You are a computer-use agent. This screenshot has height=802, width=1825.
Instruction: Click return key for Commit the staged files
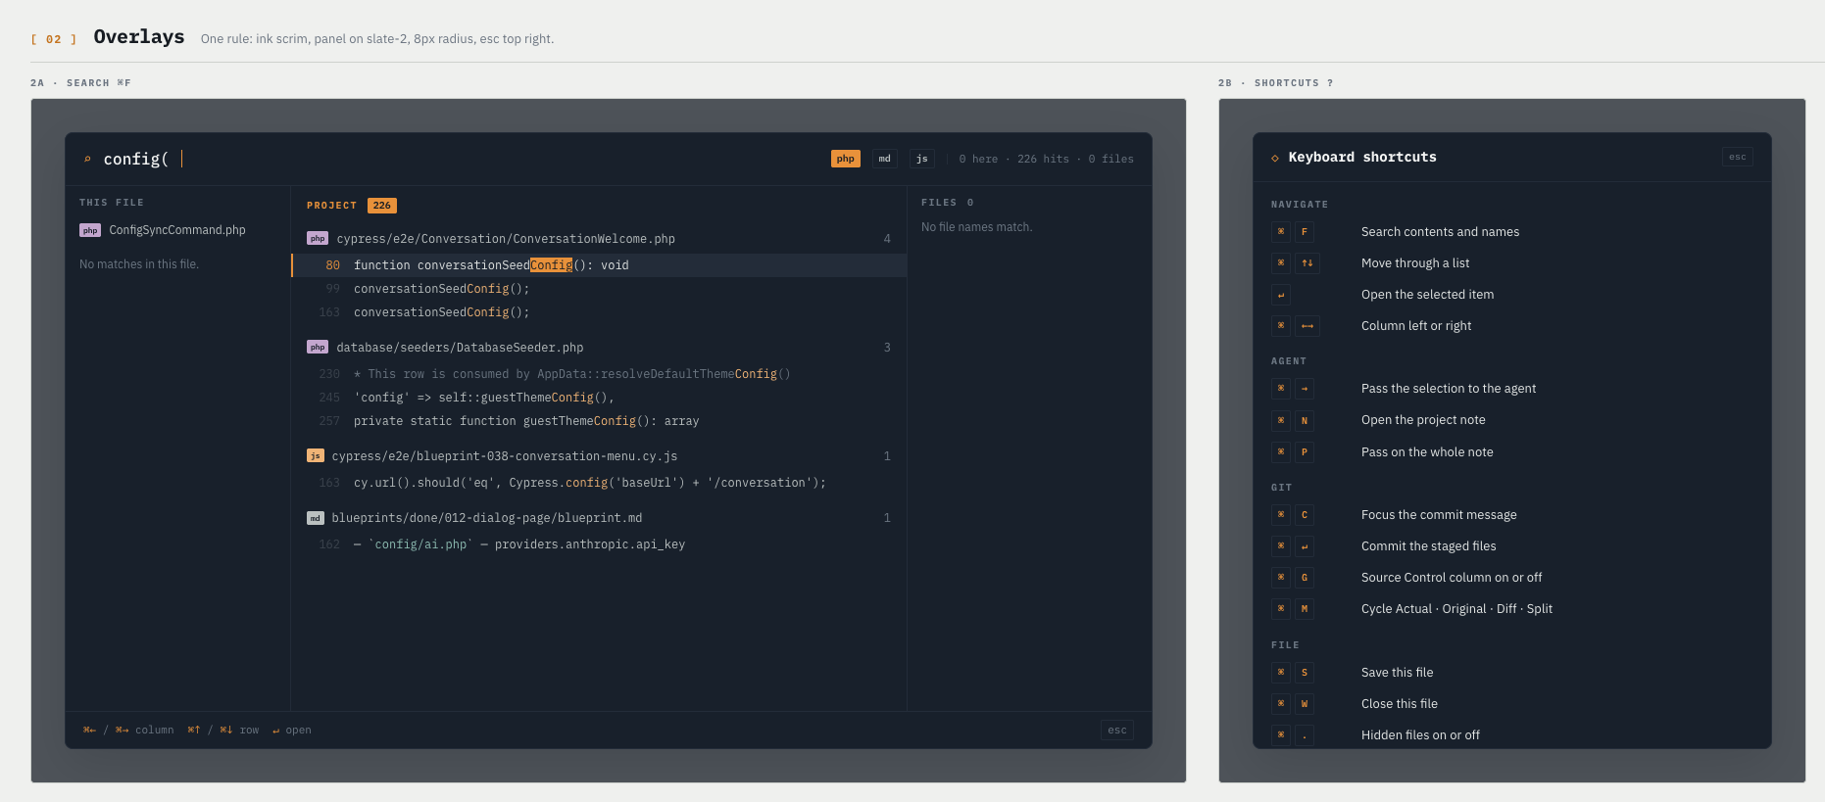1305,546
